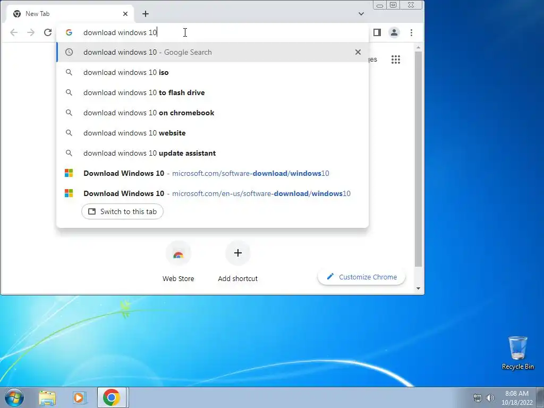
Task: Select the New Tab tab
Action: click(70, 13)
